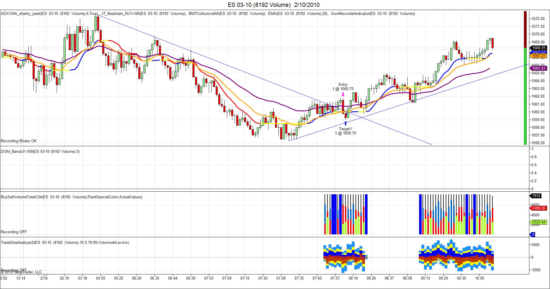
Task: Select the GomRecorderIndicator label
Action: coord(373,13)
